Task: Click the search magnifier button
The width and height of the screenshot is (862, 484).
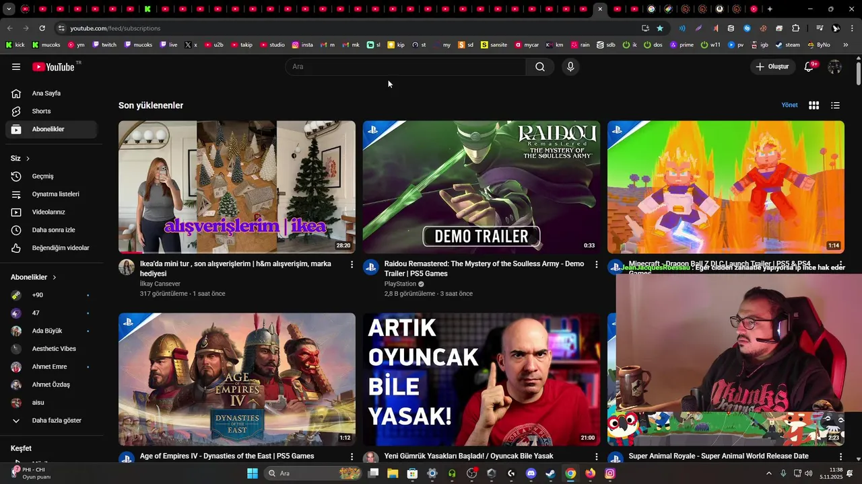Action: point(540,67)
